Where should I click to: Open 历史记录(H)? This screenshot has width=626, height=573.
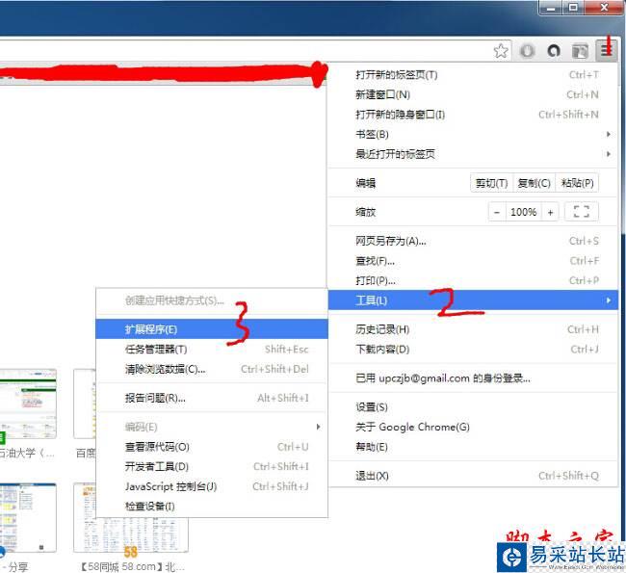pyautogui.click(x=473, y=329)
